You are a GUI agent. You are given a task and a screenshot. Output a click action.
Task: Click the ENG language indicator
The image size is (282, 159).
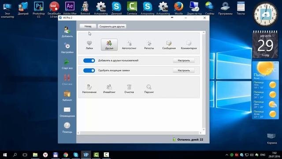coord(263,155)
